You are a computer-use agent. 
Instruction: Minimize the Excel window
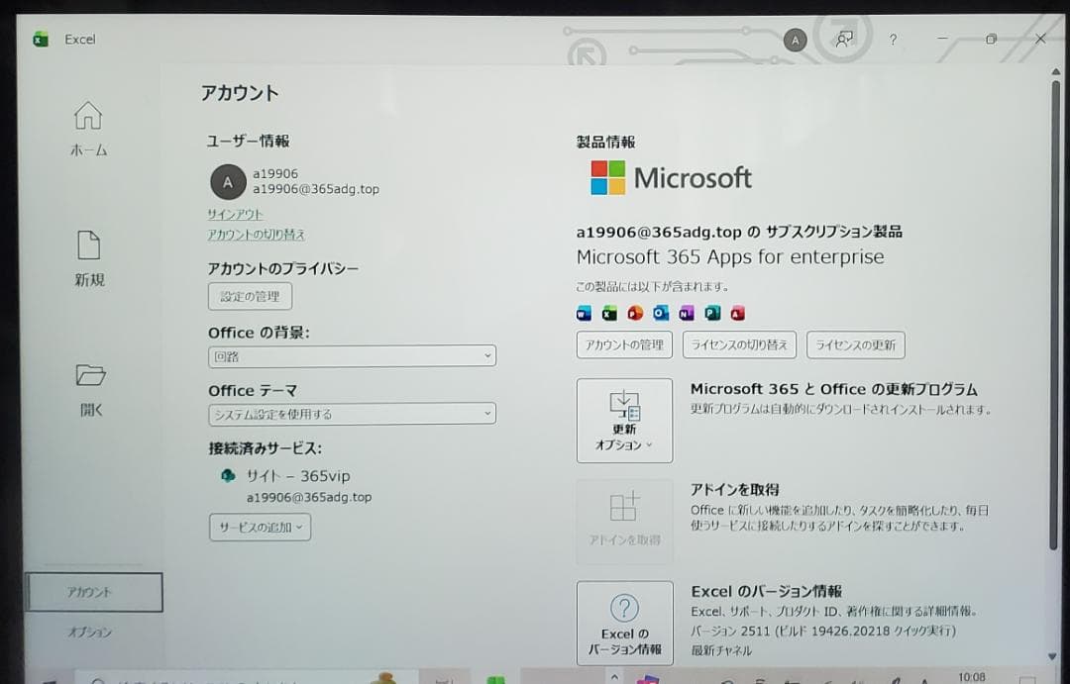942,39
